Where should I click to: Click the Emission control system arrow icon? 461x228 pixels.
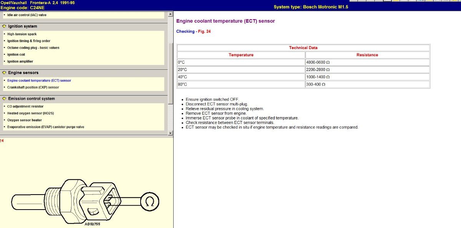tap(4, 99)
